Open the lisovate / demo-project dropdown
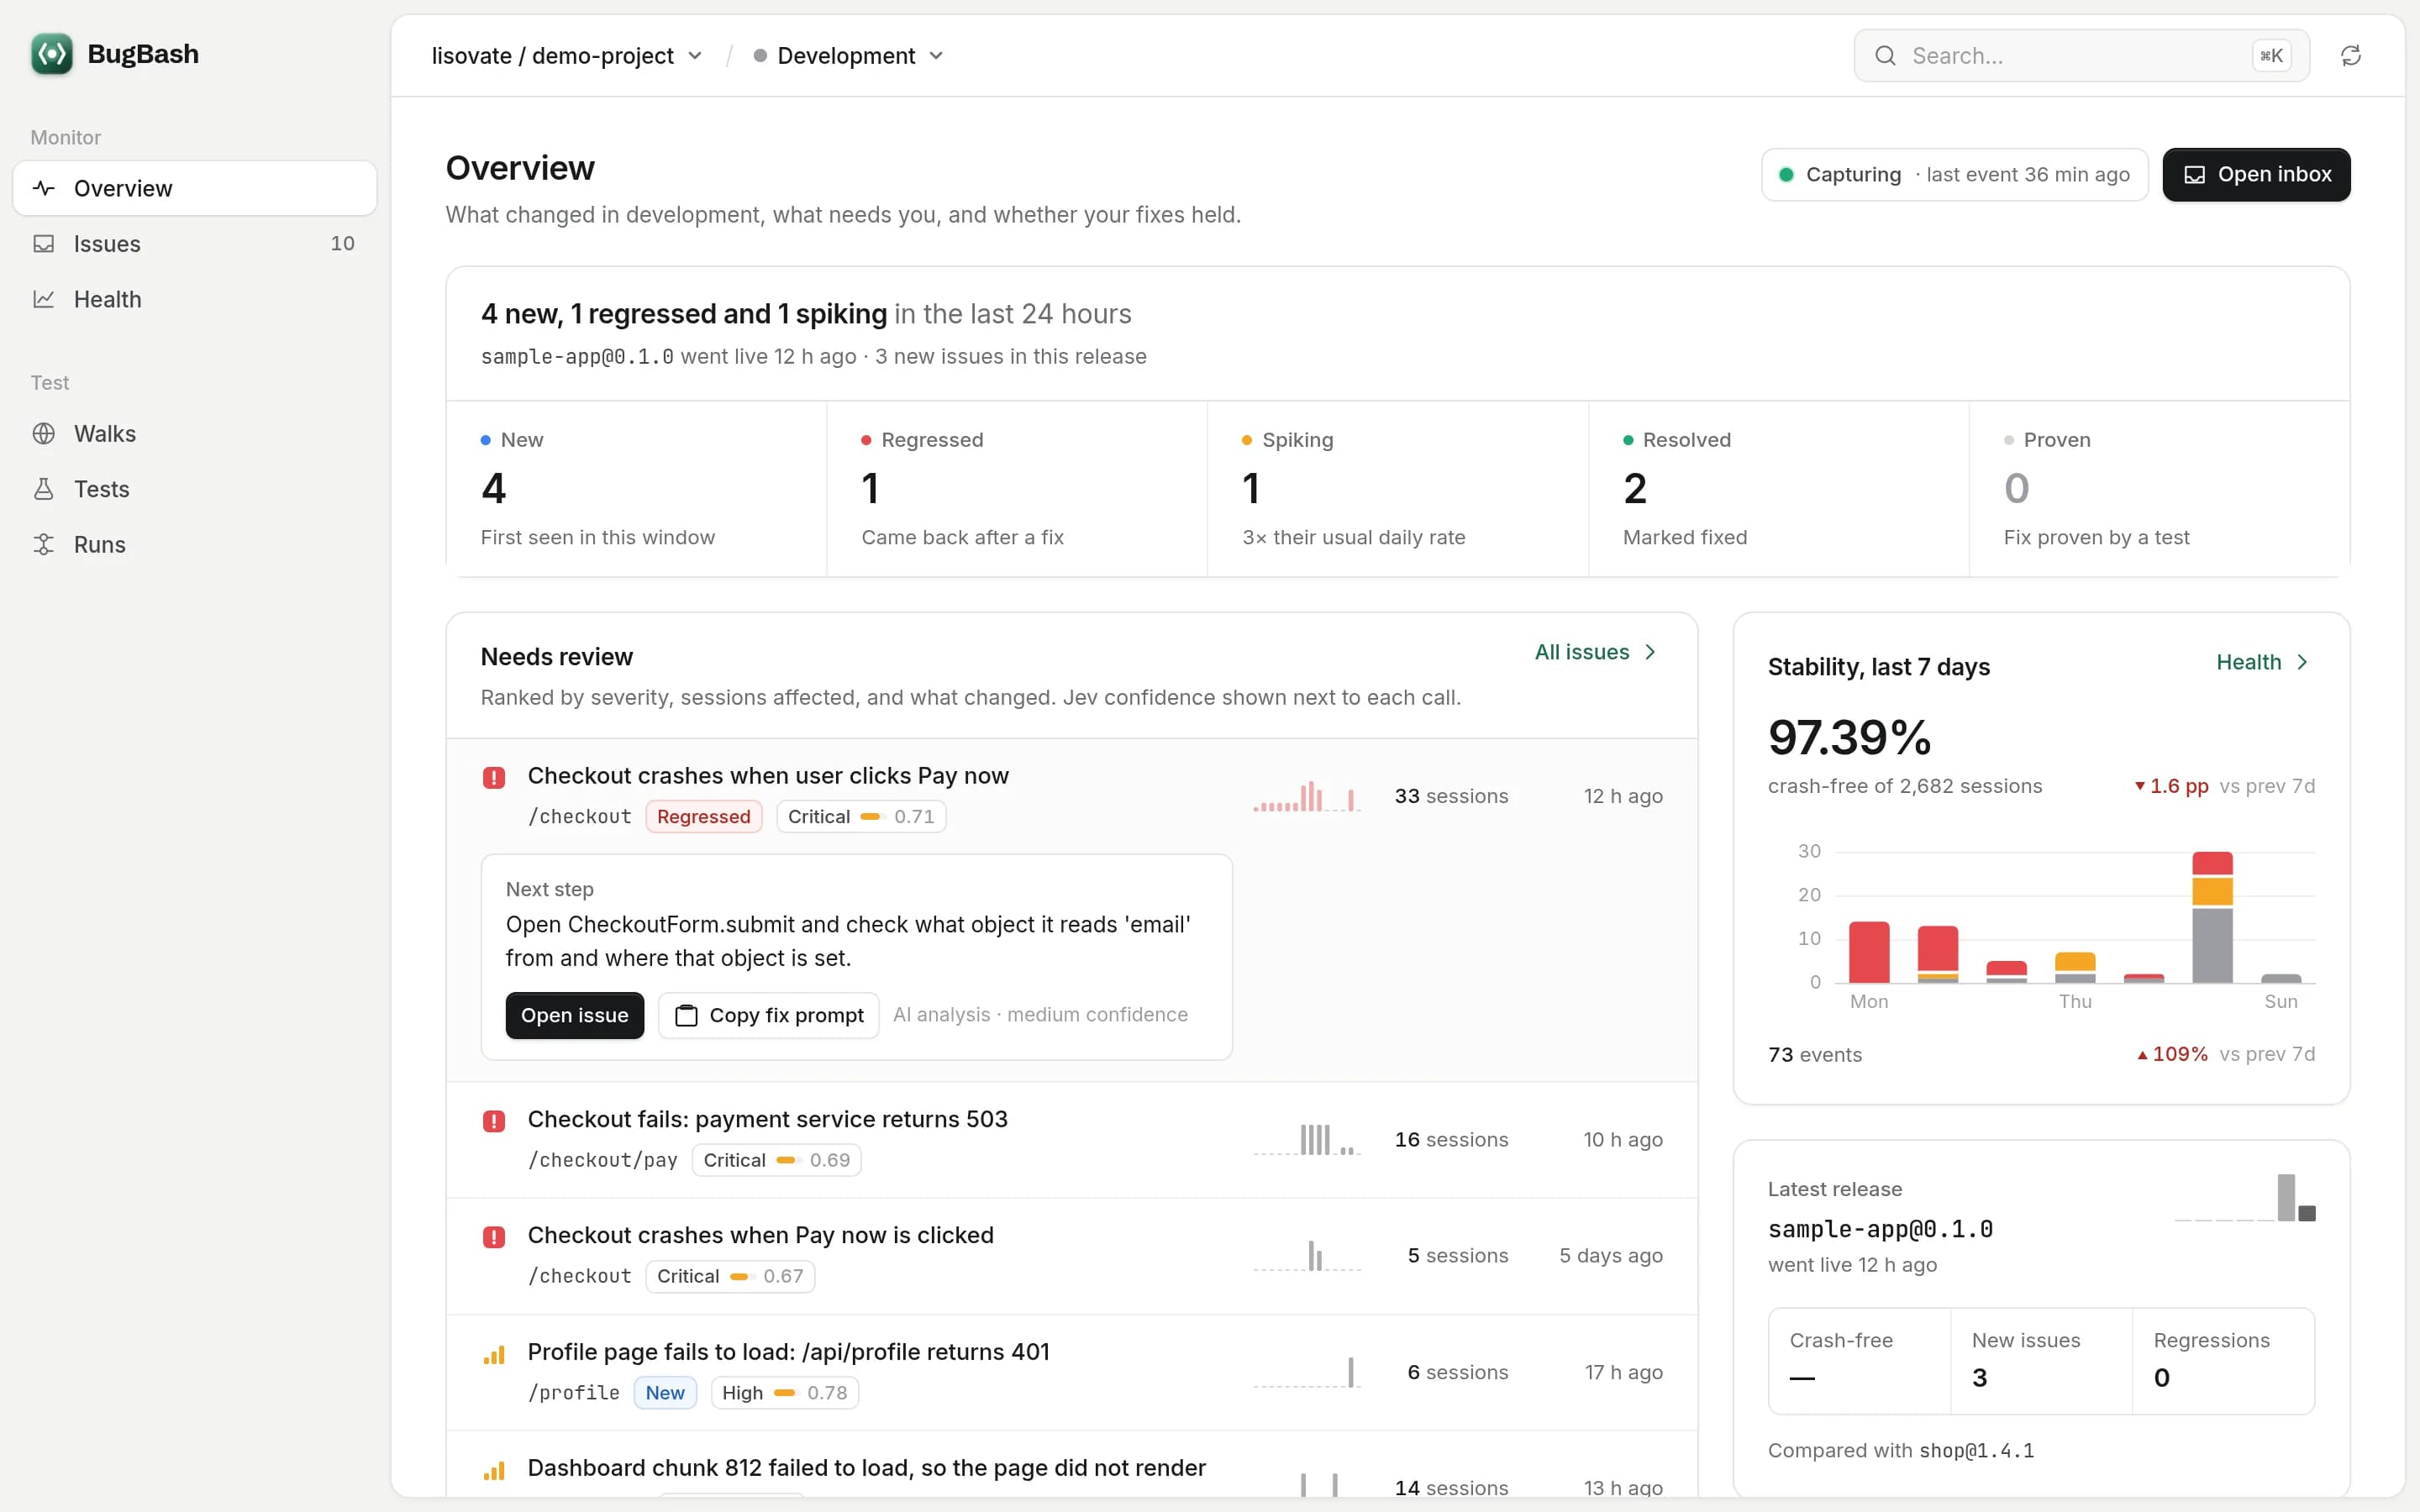This screenshot has width=2420, height=1512. click(x=567, y=56)
